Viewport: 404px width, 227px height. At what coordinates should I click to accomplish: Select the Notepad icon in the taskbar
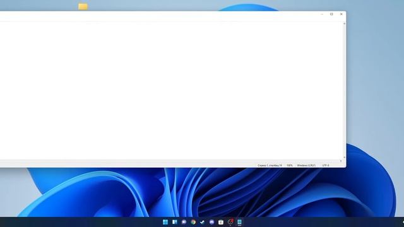point(239,222)
